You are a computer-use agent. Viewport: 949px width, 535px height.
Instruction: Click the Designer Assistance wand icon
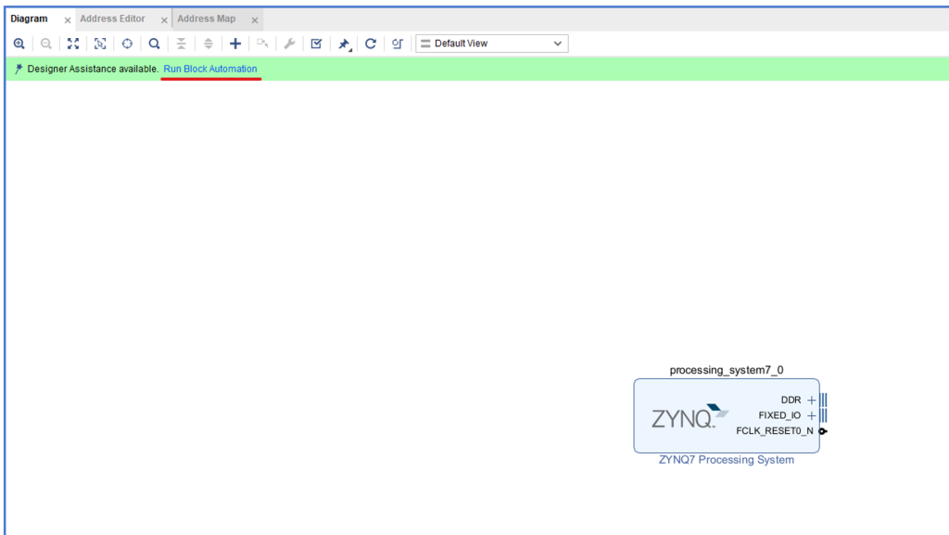[x=19, y=69]
